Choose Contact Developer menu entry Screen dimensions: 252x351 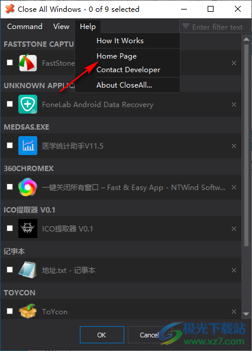click(128, 70)
